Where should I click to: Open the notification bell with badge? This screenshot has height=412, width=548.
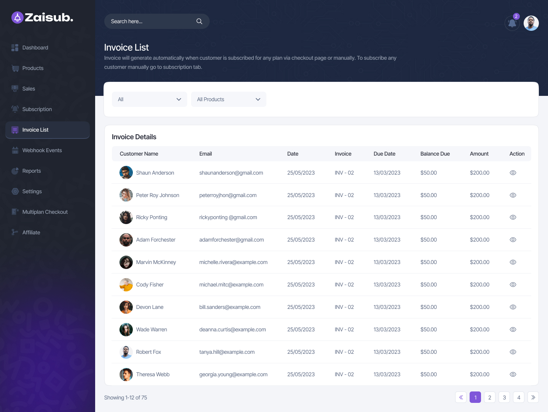(x=512, y=23)
